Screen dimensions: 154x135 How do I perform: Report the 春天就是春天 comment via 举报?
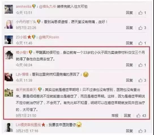[x=115, y=115]
